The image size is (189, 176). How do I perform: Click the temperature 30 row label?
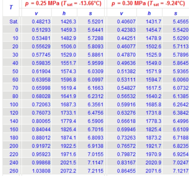point(15,55)
